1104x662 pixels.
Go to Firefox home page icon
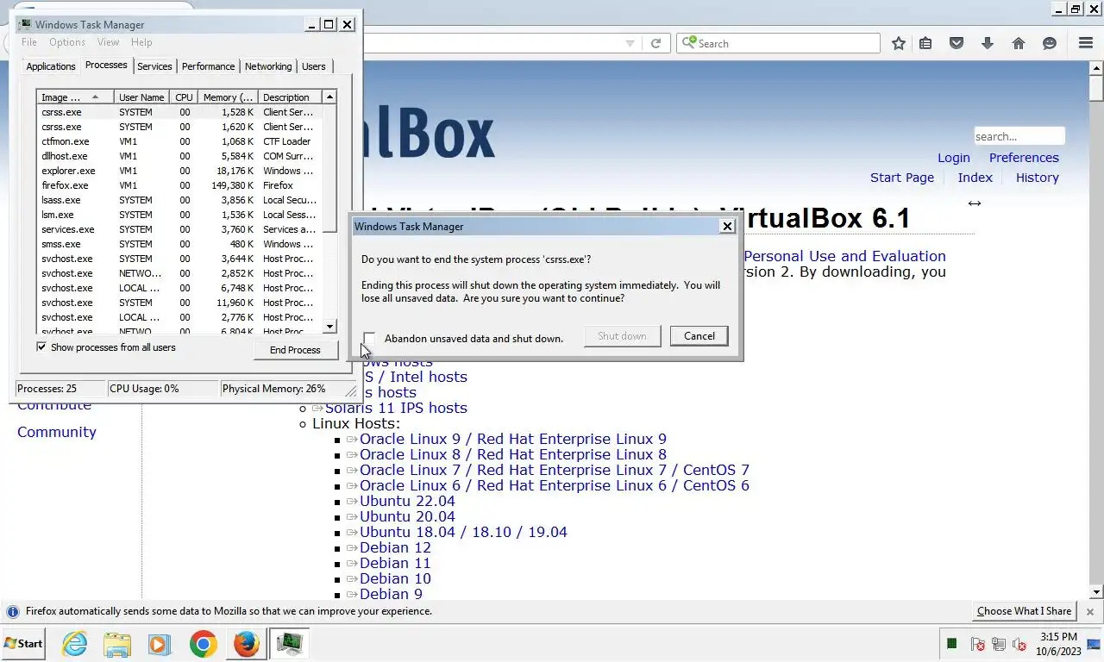click(x=1019, y=43)
